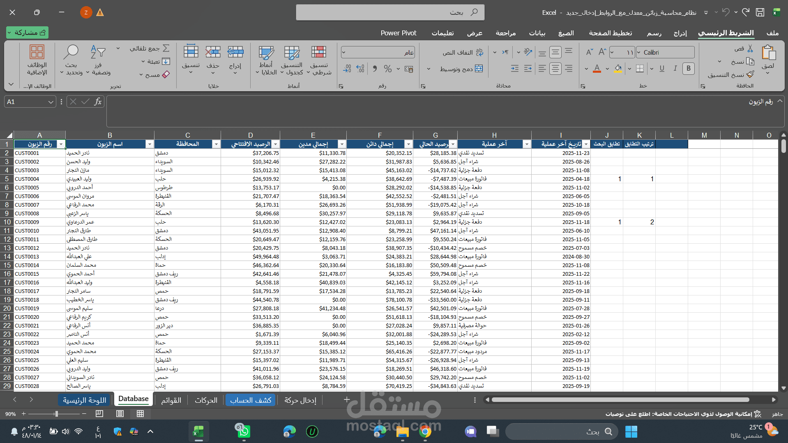Click the percent style icon
The image size is (788, 443).
[x=387, y=69]
